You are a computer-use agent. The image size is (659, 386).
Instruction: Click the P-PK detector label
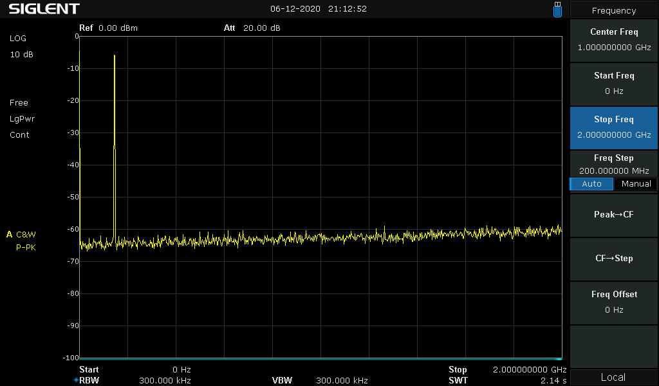click(x=26, y=248)
